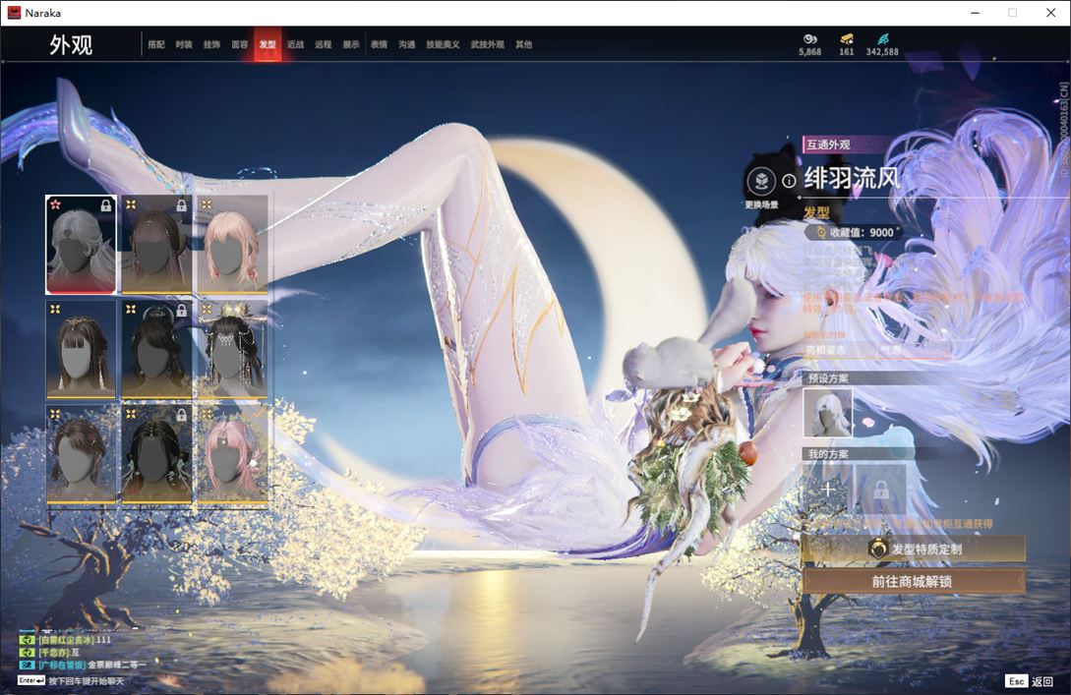Image resolution: width=1071 pixels, height=695 pixels.
Task: Switch to the 时装 tab
Action: click(x=184, y=45)
